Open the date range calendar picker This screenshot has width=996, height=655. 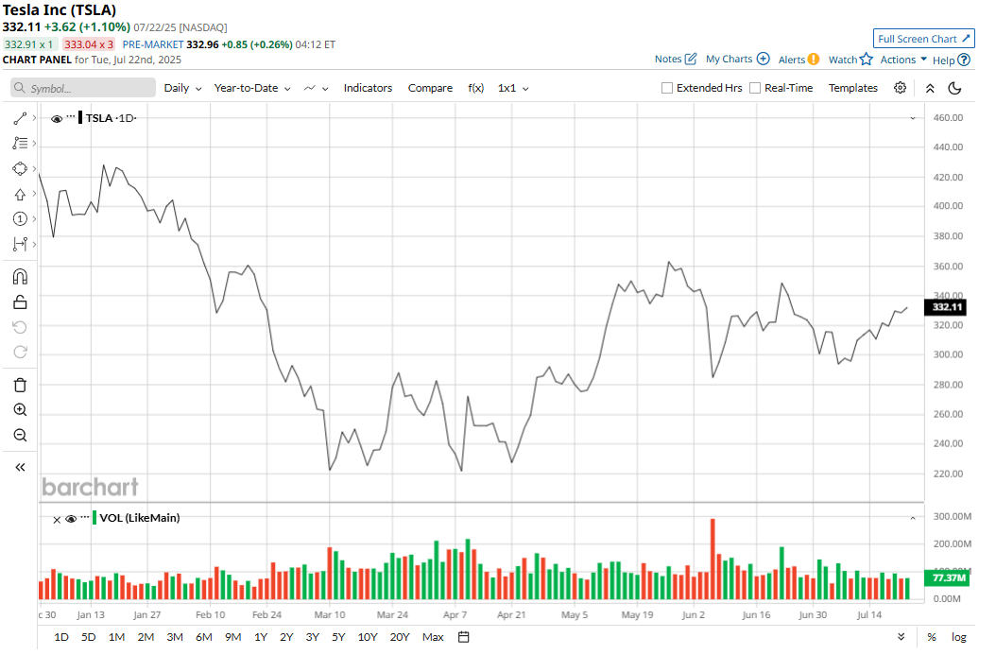tap(464, 637)
